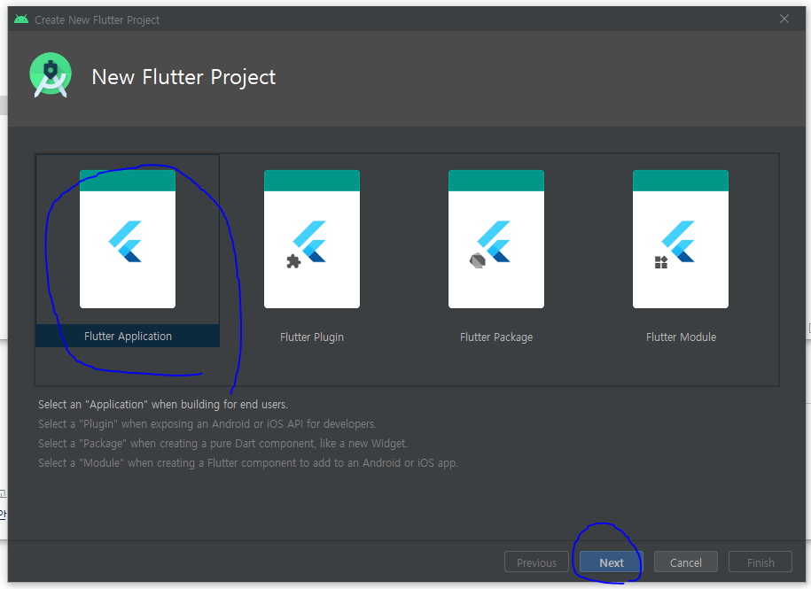Select the Flutter Module card icon
The image size is (811, 589).
pyautogui.click(x=681, y=239)
